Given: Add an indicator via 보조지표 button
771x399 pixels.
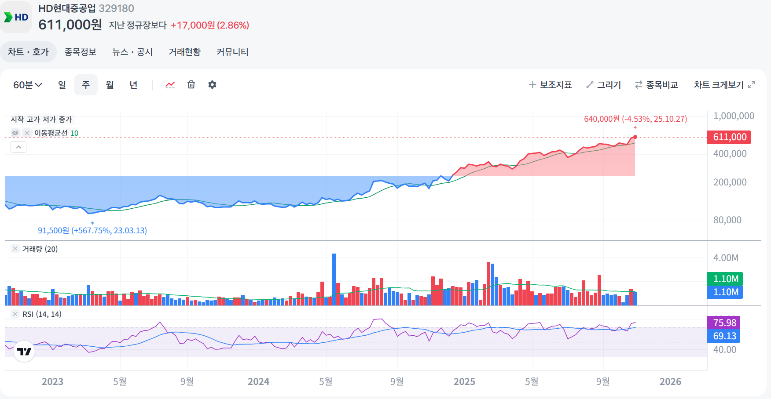Looking at the screenshot, I should pos(550,85).
